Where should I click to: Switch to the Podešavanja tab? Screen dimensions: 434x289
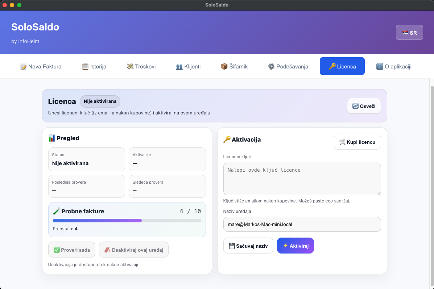point(288,66)
